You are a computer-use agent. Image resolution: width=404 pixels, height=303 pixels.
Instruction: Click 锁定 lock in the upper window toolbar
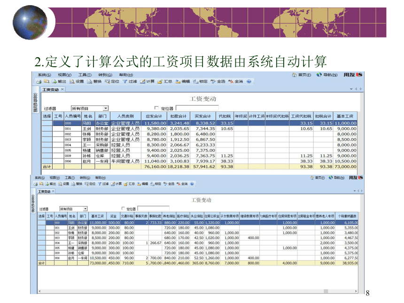point(200,81)
